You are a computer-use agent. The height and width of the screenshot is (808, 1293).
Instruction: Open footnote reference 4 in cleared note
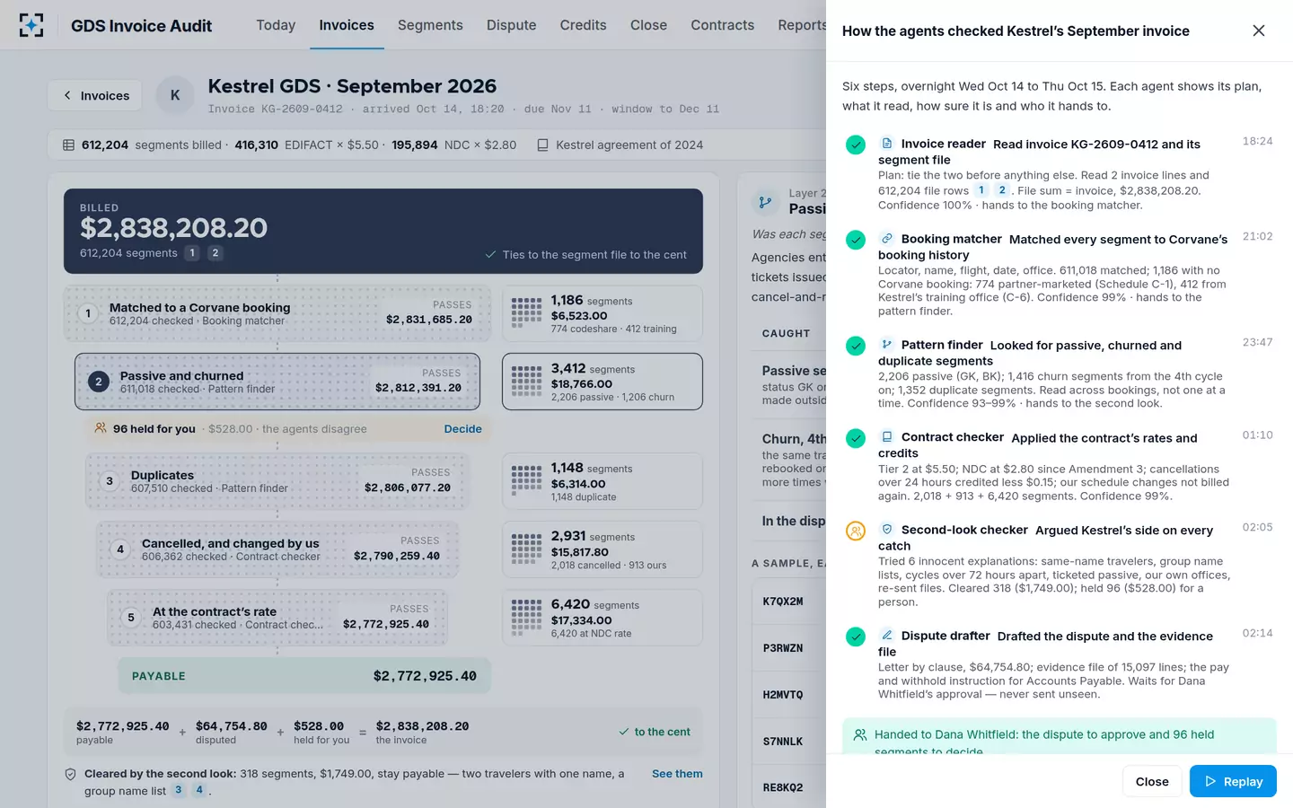coord(199,790)
